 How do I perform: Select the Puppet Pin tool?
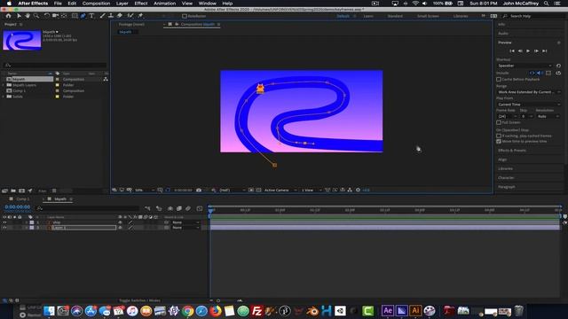[x=140, y=16]
